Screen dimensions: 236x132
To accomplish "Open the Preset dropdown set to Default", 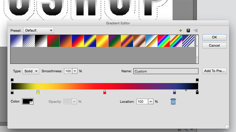I will (39, 31).
